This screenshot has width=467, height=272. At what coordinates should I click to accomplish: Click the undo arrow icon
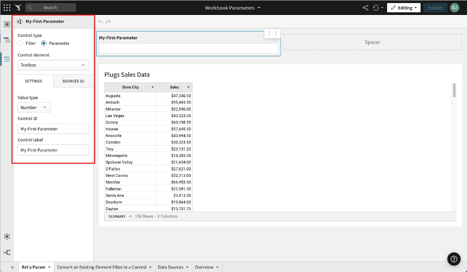100,22
